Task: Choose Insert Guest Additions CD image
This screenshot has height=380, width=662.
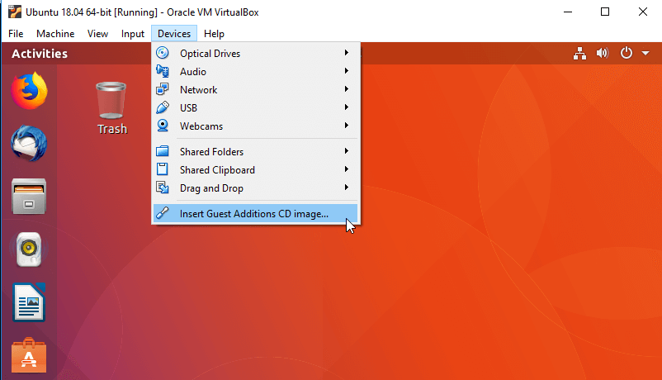Action: coord(255,213)
